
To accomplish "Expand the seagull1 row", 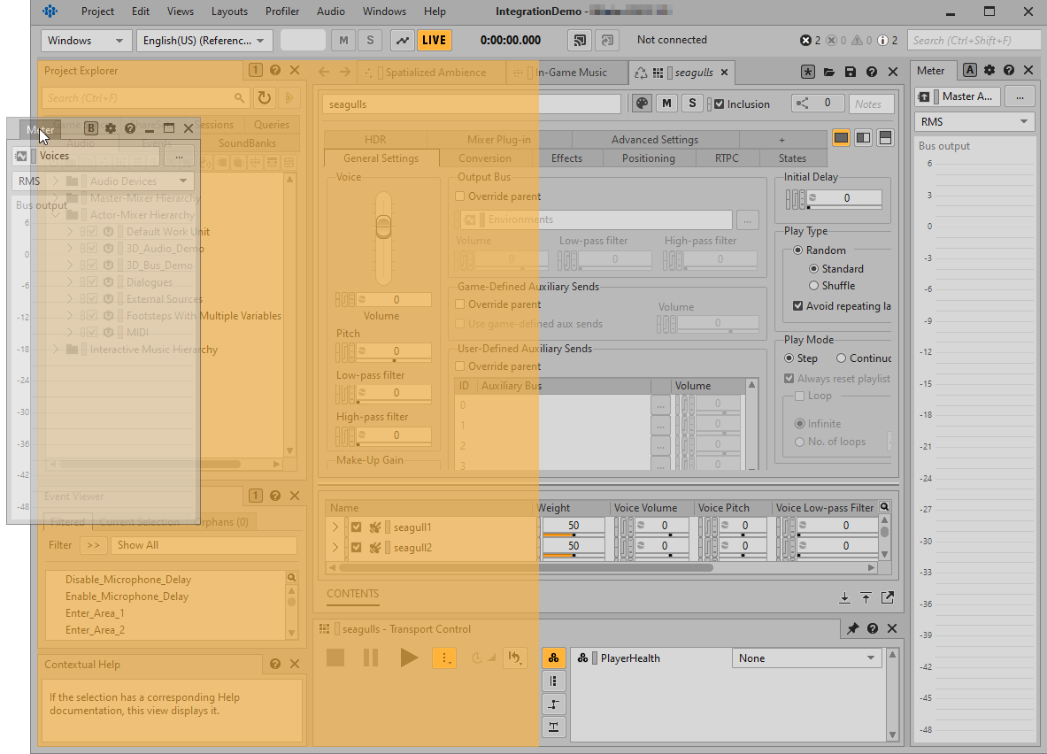I will [x=335, y=527].
